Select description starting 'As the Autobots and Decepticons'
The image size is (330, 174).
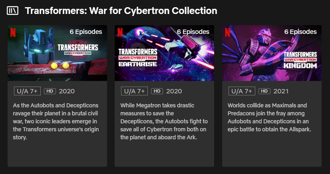tap(56, 121)
